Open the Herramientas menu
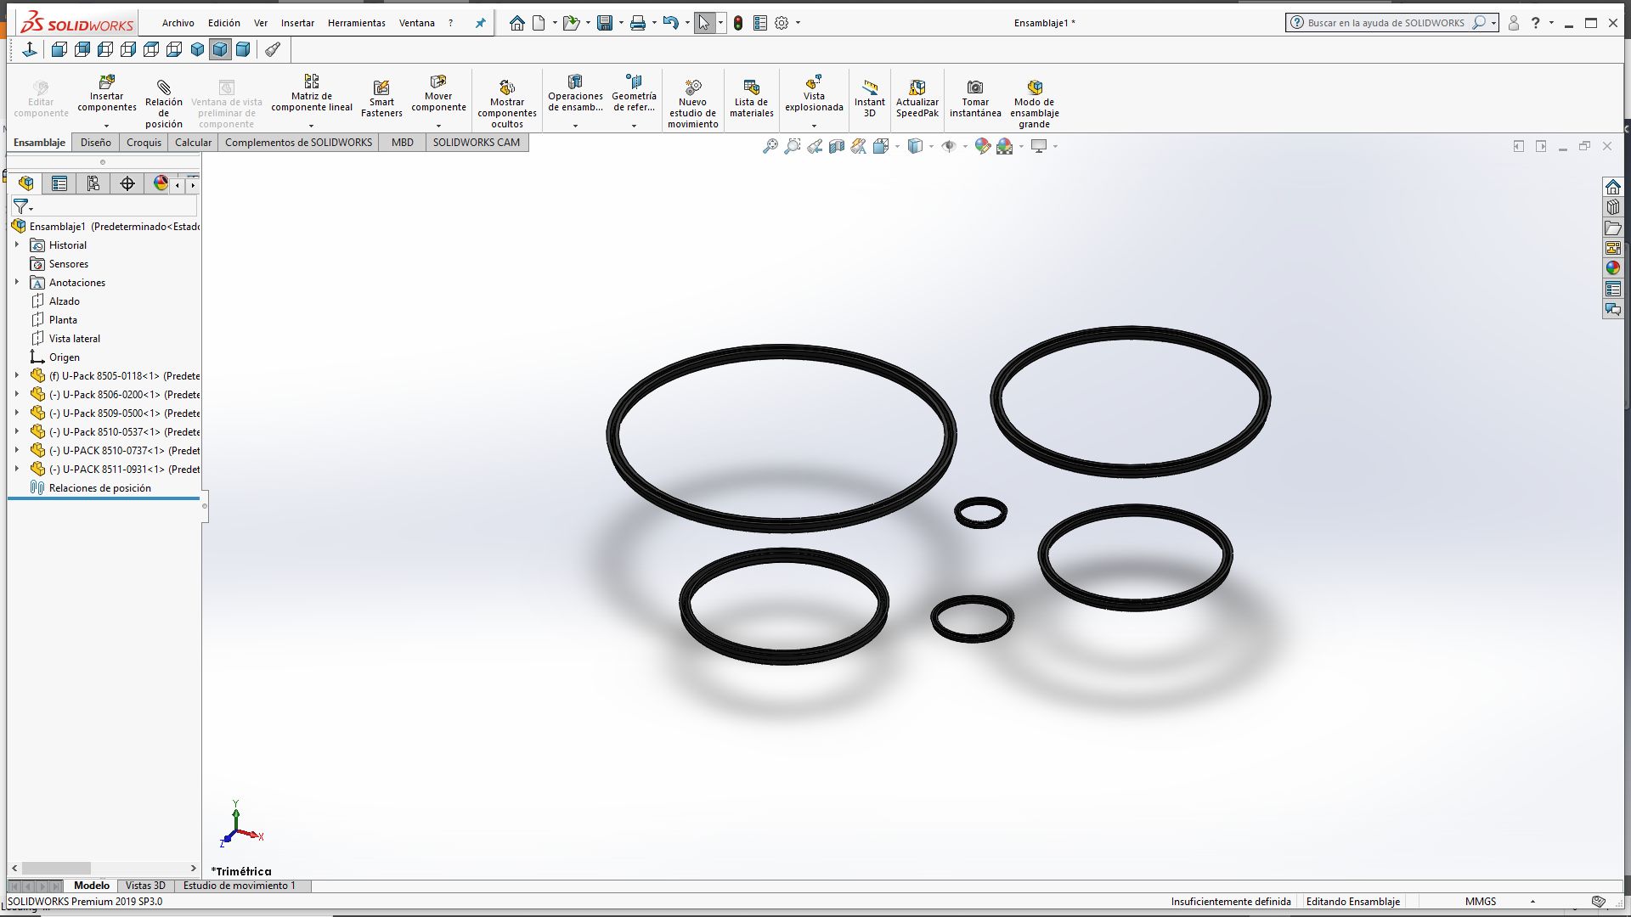1631x917 pixels. tap(356, 24)
